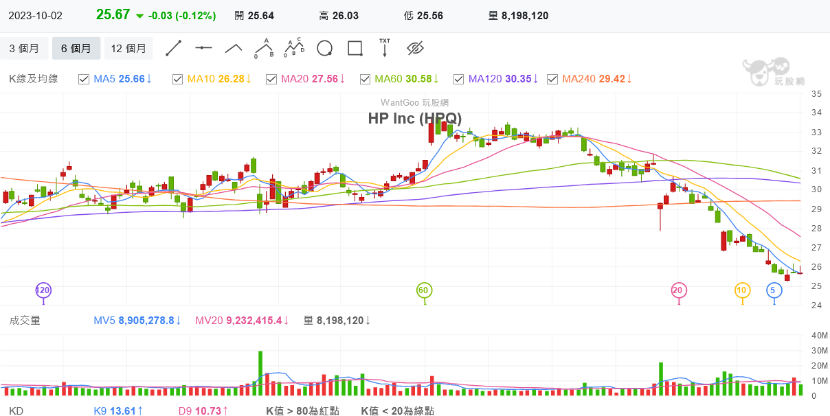Click the open price 開 25.64
Viewport: 830px width, 416px height.
tap(254, 15)
